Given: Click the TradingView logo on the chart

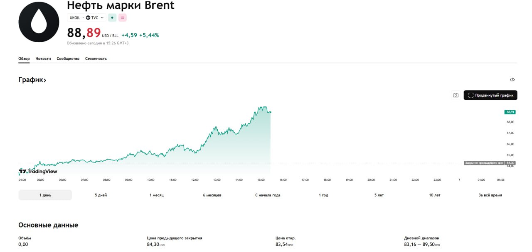Looking at the screenshot, I should coord(38,171).
